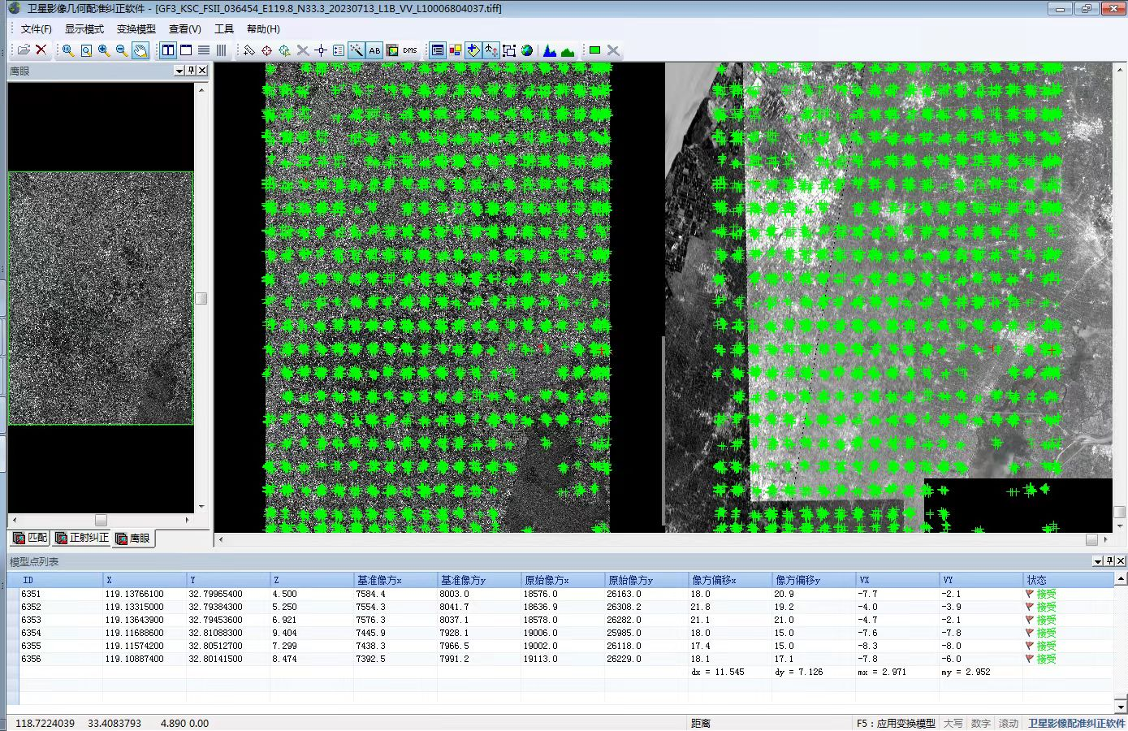Click the globe icon in toolbar
1128x731 pixels.
527,50
